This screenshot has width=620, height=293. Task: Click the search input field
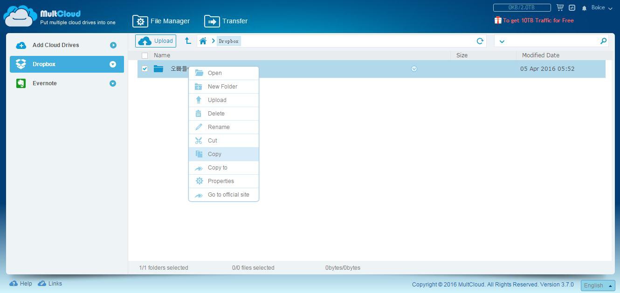(552, 41)
